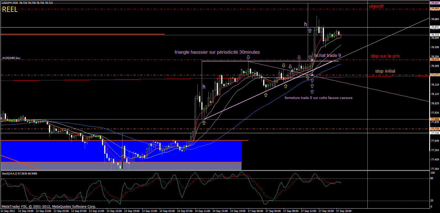The height and width of the screenshot is (213, 440).
Task: Select the 14 Sep 07:00 time label
Action: point(185,211)
